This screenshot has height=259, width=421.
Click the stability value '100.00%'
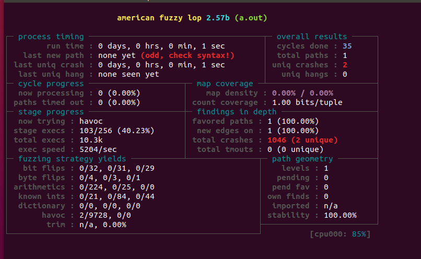tap(340, 215)
